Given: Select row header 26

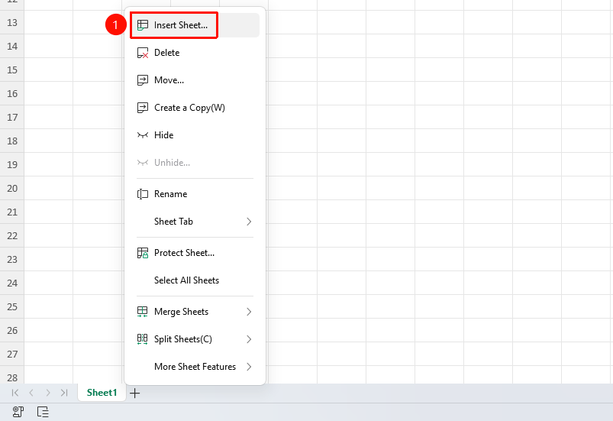Looking at the screenshot, I should coord(12,331).
